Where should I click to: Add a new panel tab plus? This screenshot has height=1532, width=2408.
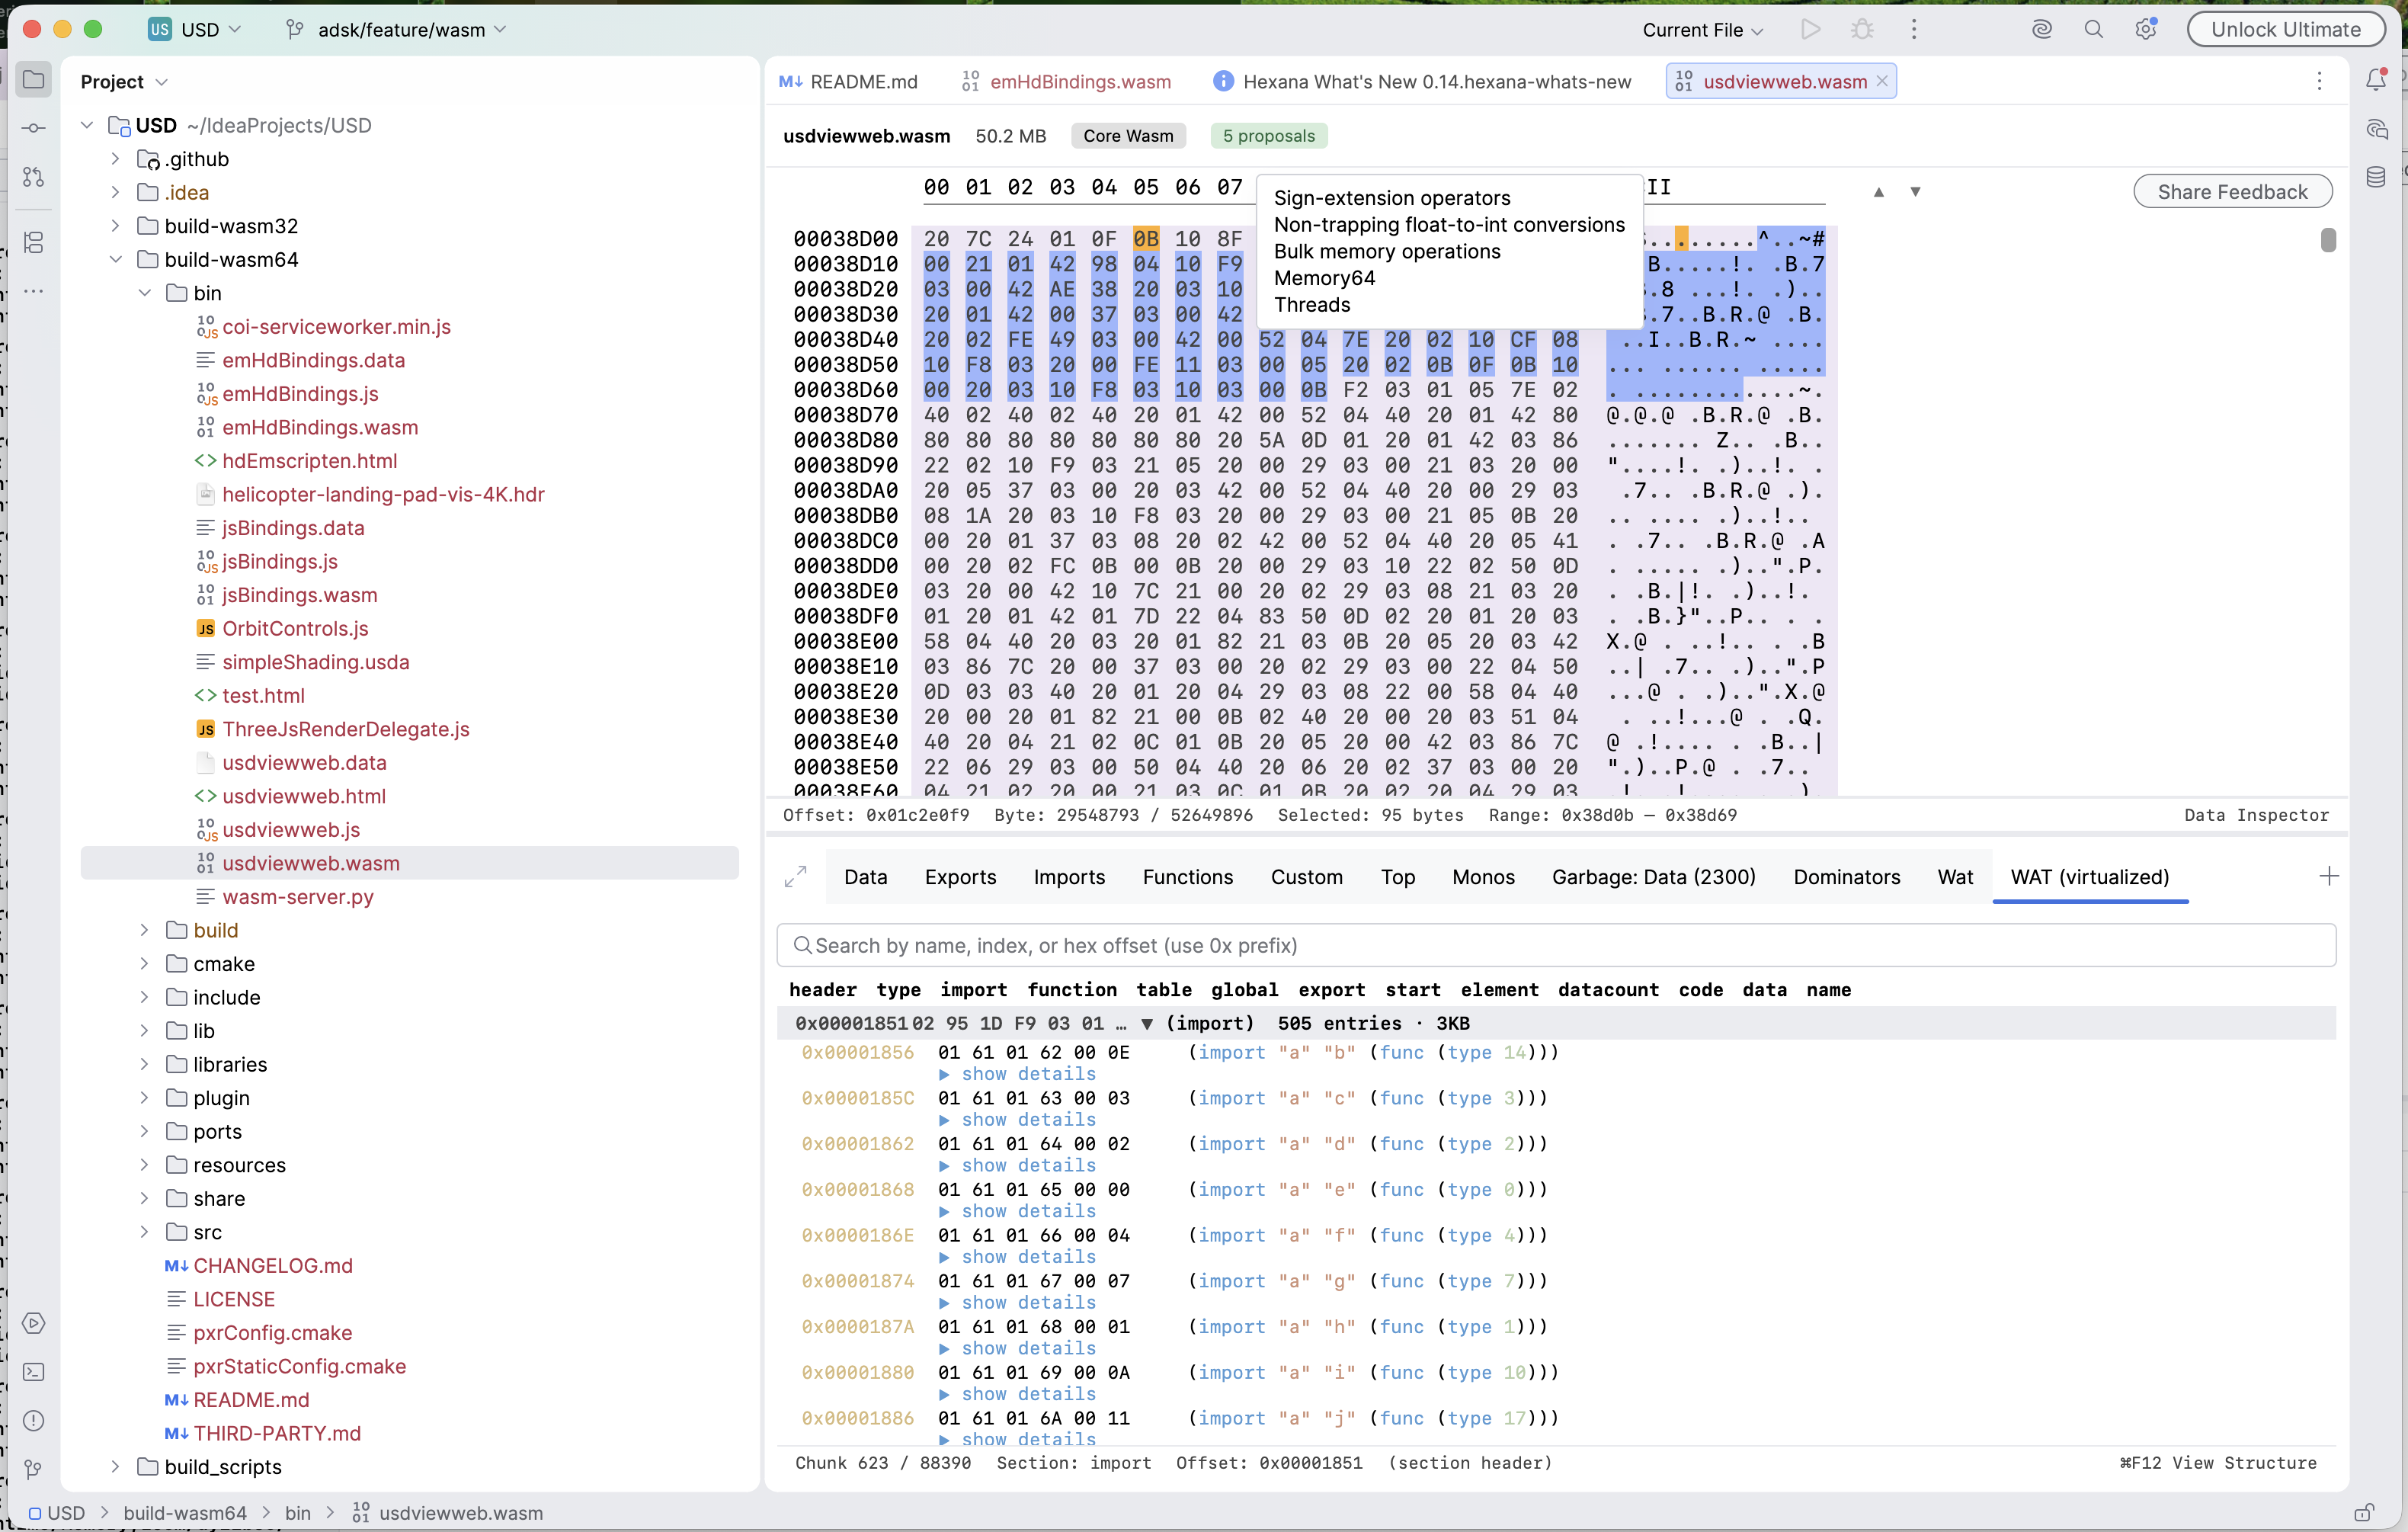[x=2329, y=876]
